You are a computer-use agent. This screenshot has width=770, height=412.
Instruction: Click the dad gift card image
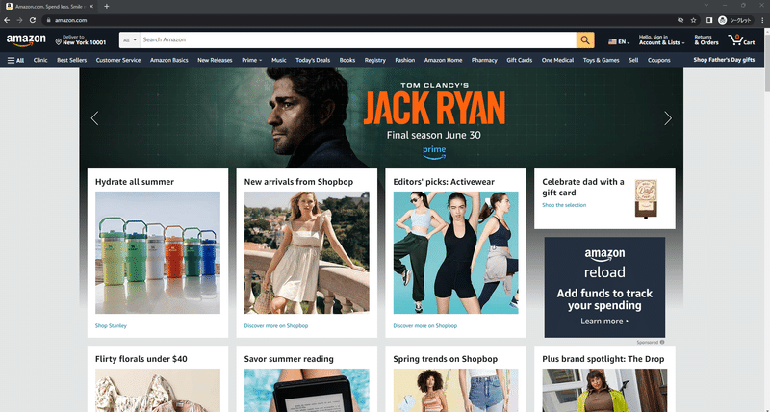pos(646,198)
